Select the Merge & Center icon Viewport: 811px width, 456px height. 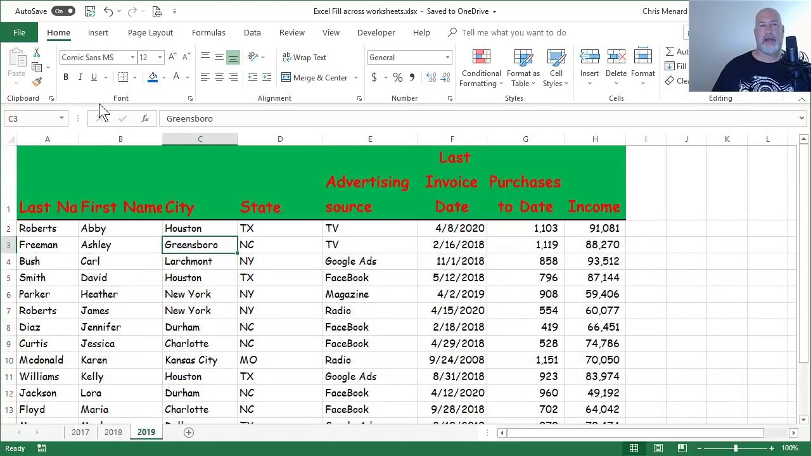tap(316, 77)
